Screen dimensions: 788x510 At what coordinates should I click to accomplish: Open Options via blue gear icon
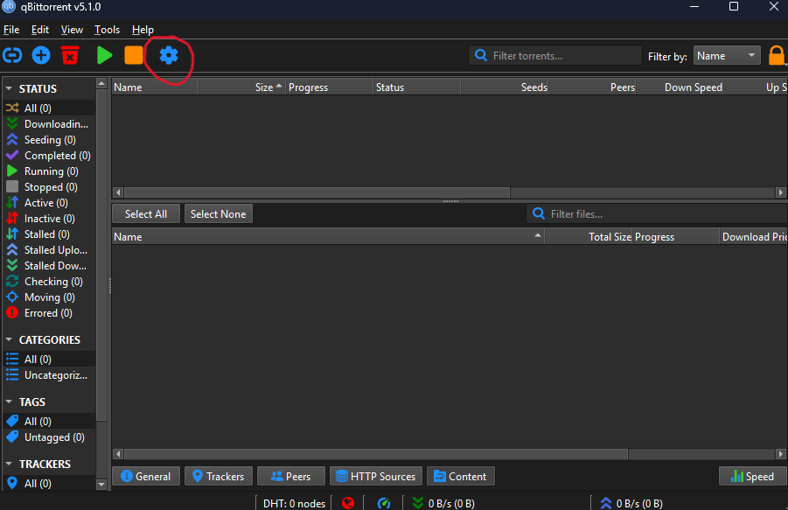coord(169,55)
